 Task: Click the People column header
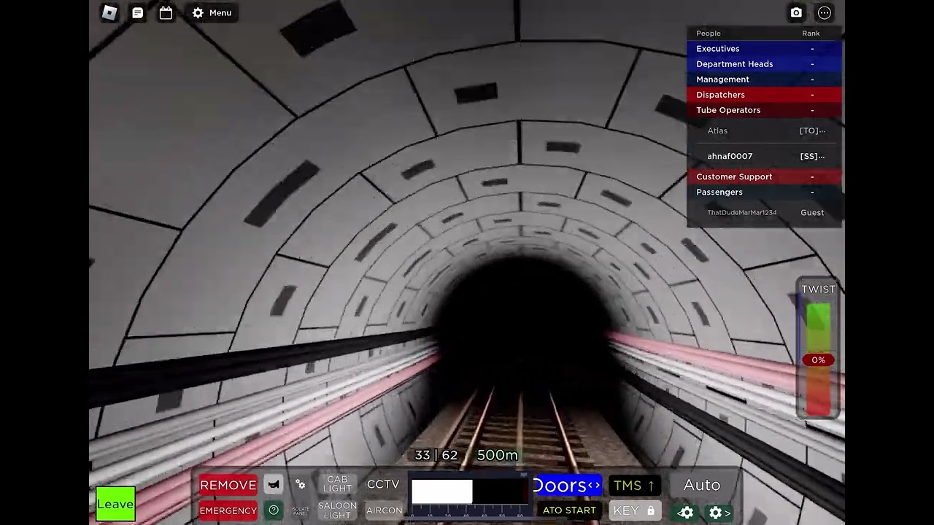point(709,34)
